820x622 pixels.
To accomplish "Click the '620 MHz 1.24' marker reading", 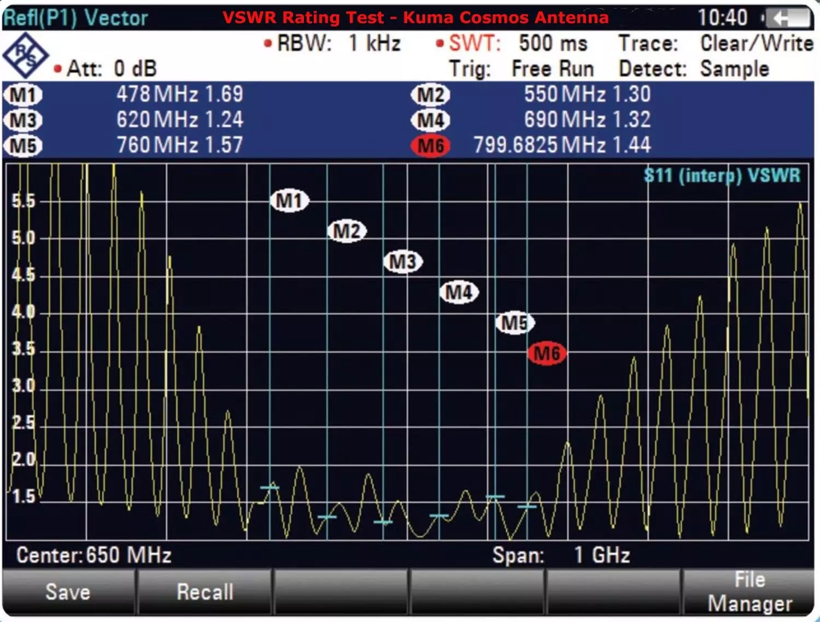I will (x=180, y=119).
